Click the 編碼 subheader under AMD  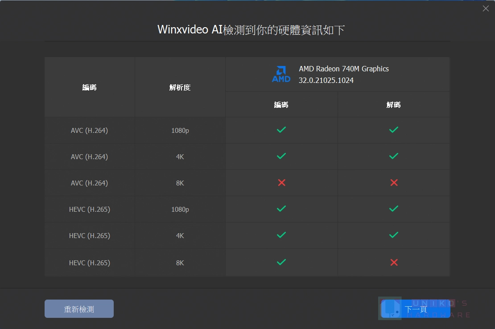(281, 105)
